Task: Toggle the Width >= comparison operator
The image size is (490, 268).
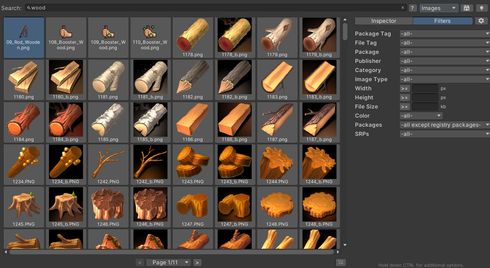Action: [x=405, y=88]
